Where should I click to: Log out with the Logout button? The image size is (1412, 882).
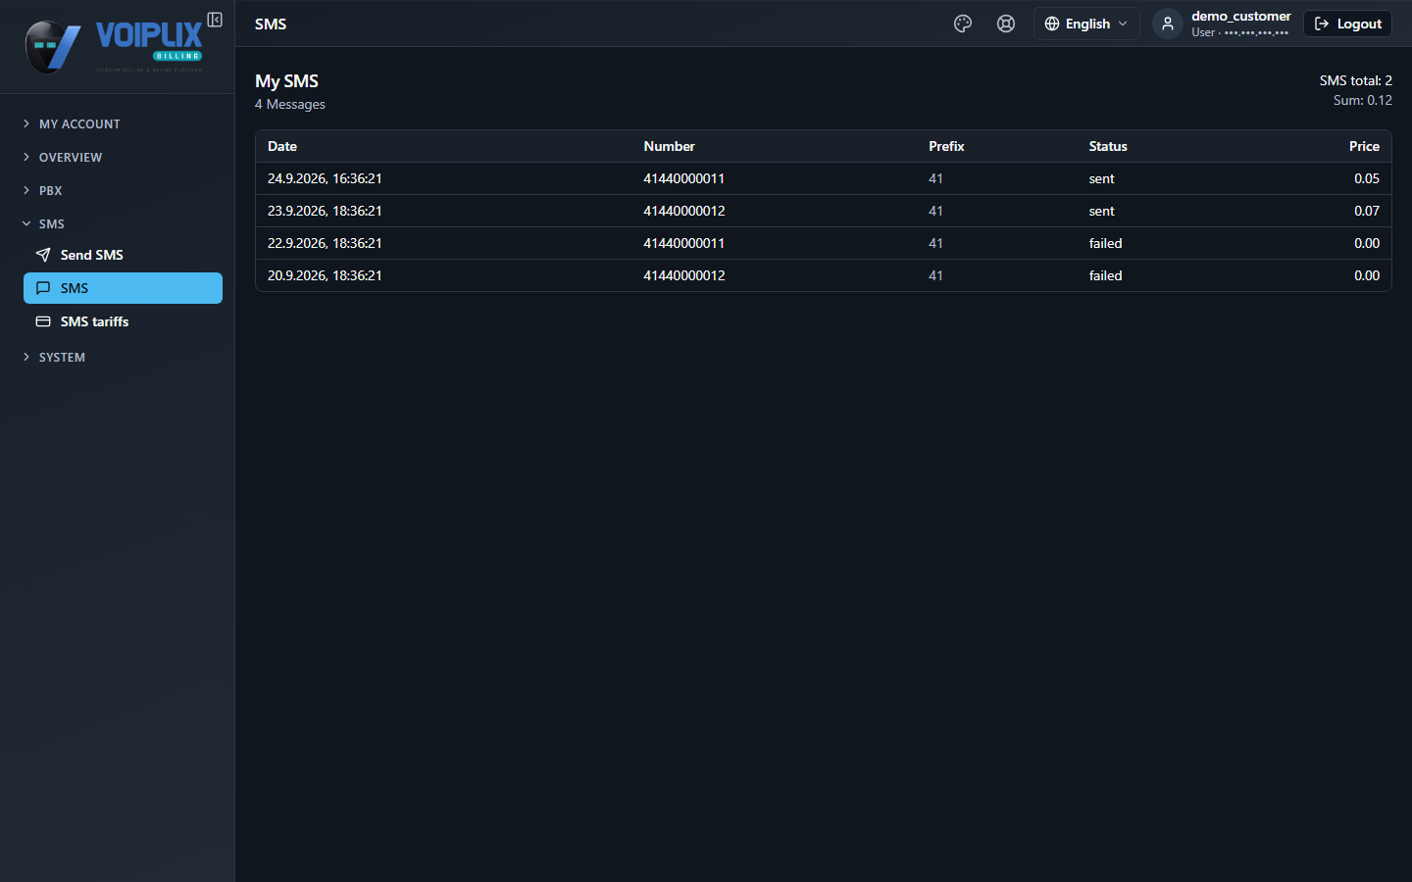click(1347, 24)
